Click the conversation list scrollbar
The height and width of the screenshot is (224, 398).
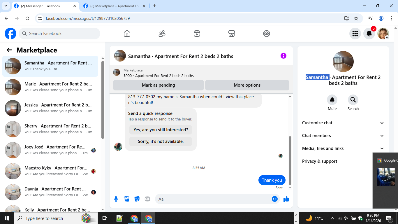[x=103, y=100]
